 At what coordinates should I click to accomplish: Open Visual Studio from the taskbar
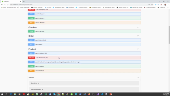97,94
